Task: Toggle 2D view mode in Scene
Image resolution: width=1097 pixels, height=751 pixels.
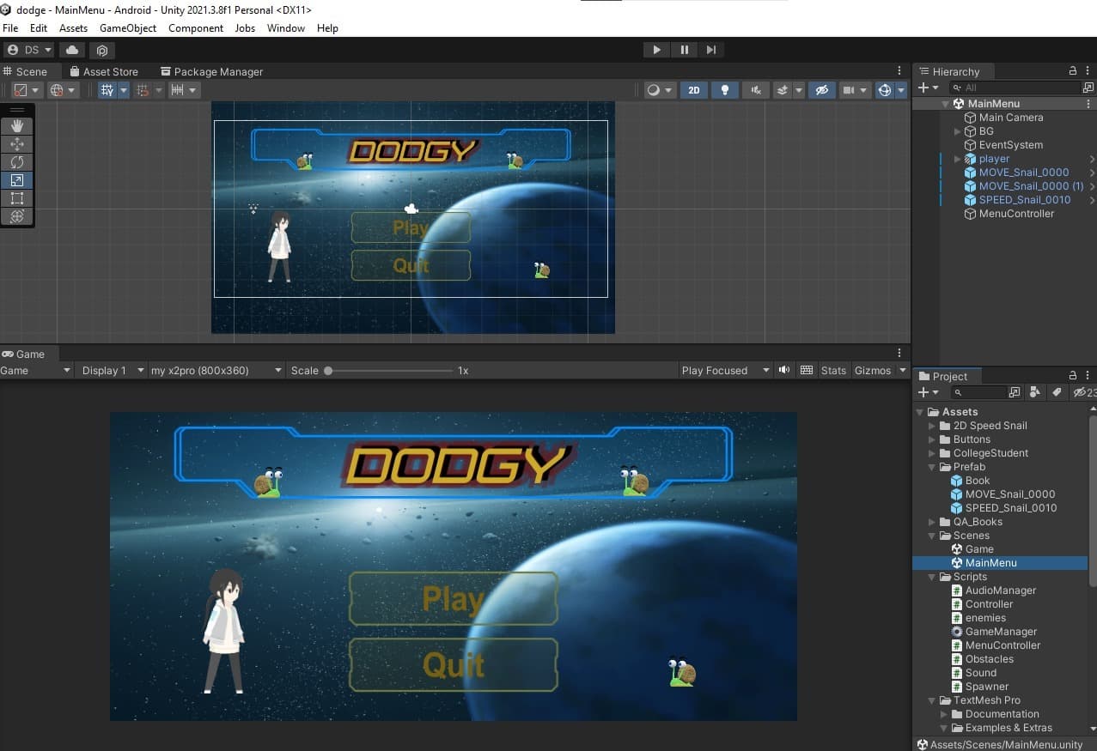Action: [694, 90]
